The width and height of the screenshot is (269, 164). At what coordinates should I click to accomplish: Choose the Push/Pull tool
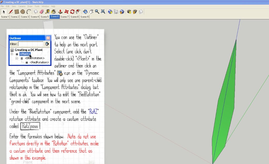60,12
